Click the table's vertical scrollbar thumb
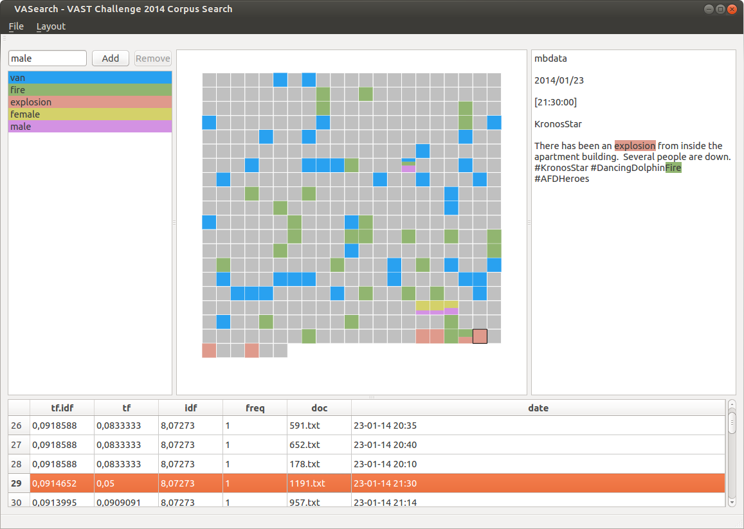The image size is (744, 529). 732,423
